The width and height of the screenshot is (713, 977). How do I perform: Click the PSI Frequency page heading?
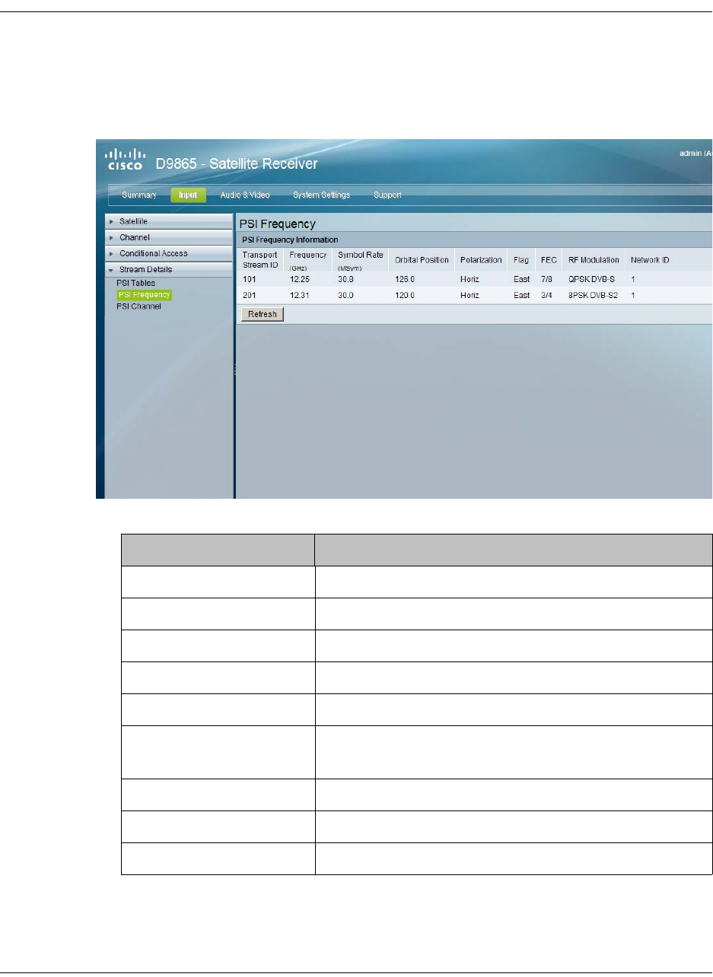pyautogui.click(x=277, y=224)
